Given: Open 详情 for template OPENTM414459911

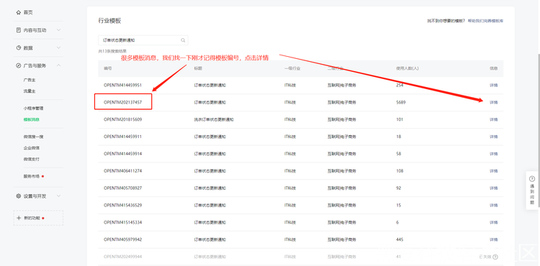Looking at the screenshot, I should (x=493, y=137).
